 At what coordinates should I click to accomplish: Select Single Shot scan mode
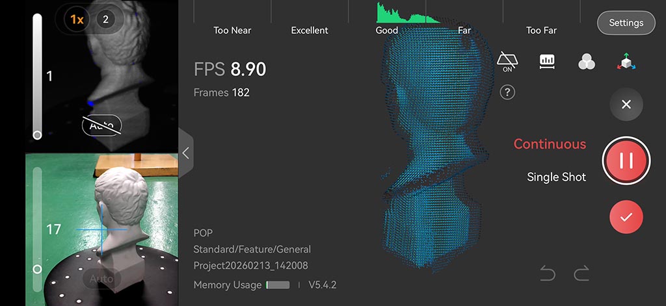coord(557,177)
